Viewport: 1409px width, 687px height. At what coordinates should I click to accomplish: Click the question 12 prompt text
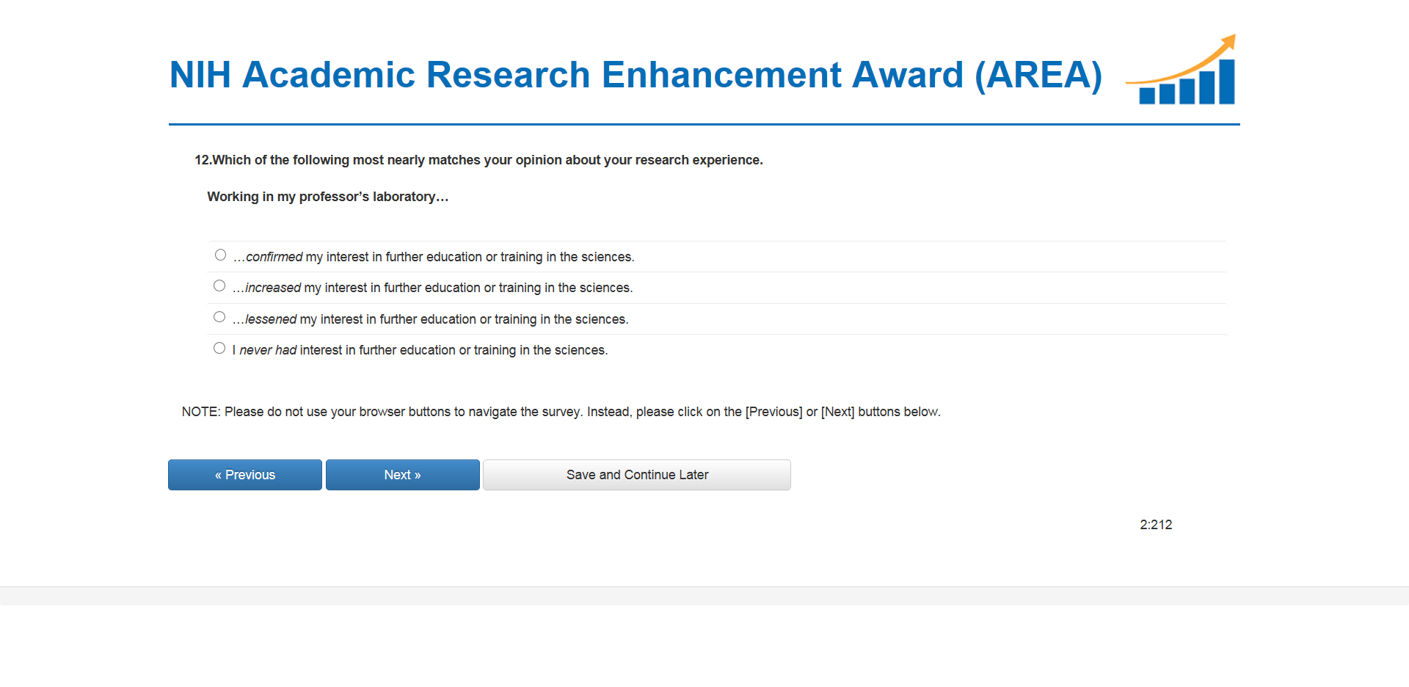[x=478, y=160]
